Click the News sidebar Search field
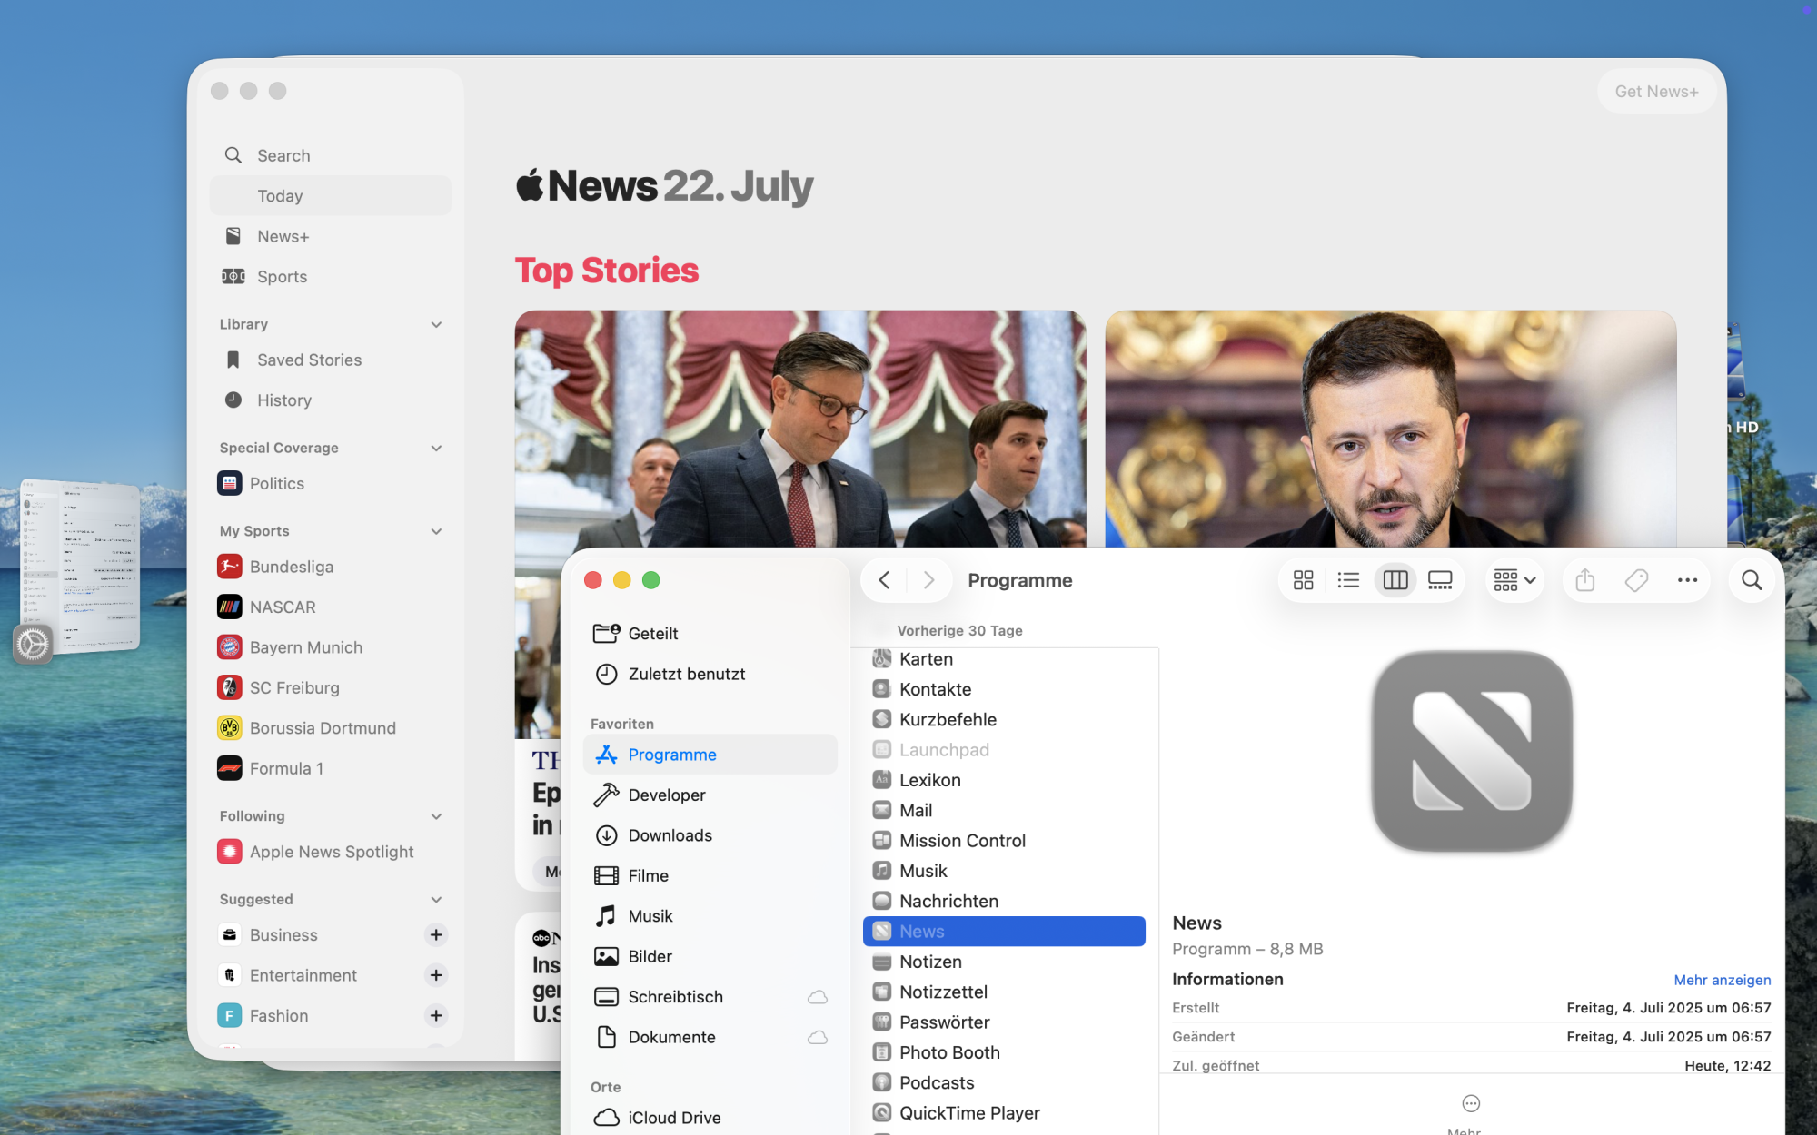 (x=283, y=155)
